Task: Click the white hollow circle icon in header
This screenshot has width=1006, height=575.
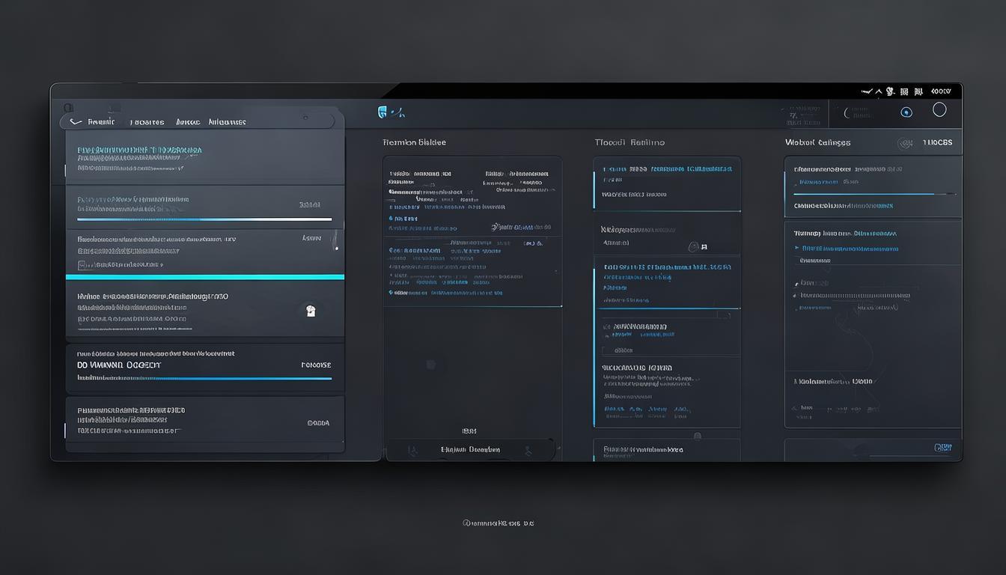Action: [939, 110]
